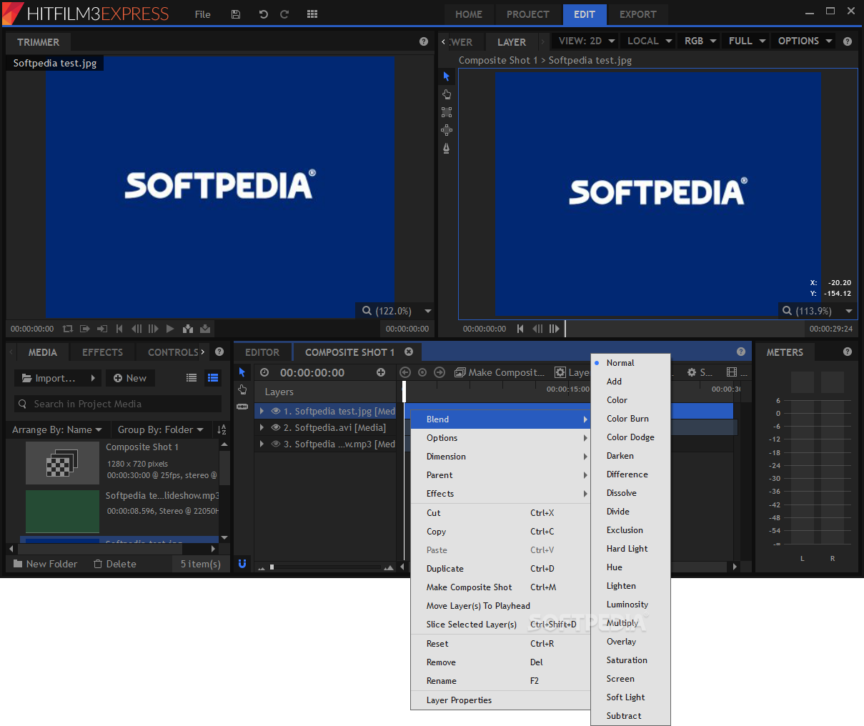The image size is (864, 726).
Task: Select Multiply blend mode
Action: (x=630, y=623)
